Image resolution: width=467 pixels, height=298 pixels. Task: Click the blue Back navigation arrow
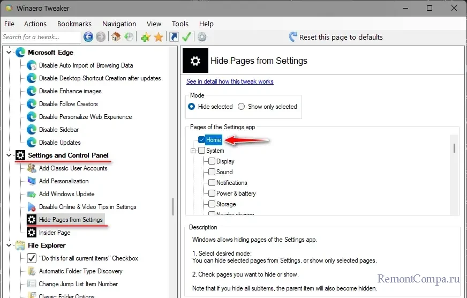pyautogui.click(x=88, y=37)
